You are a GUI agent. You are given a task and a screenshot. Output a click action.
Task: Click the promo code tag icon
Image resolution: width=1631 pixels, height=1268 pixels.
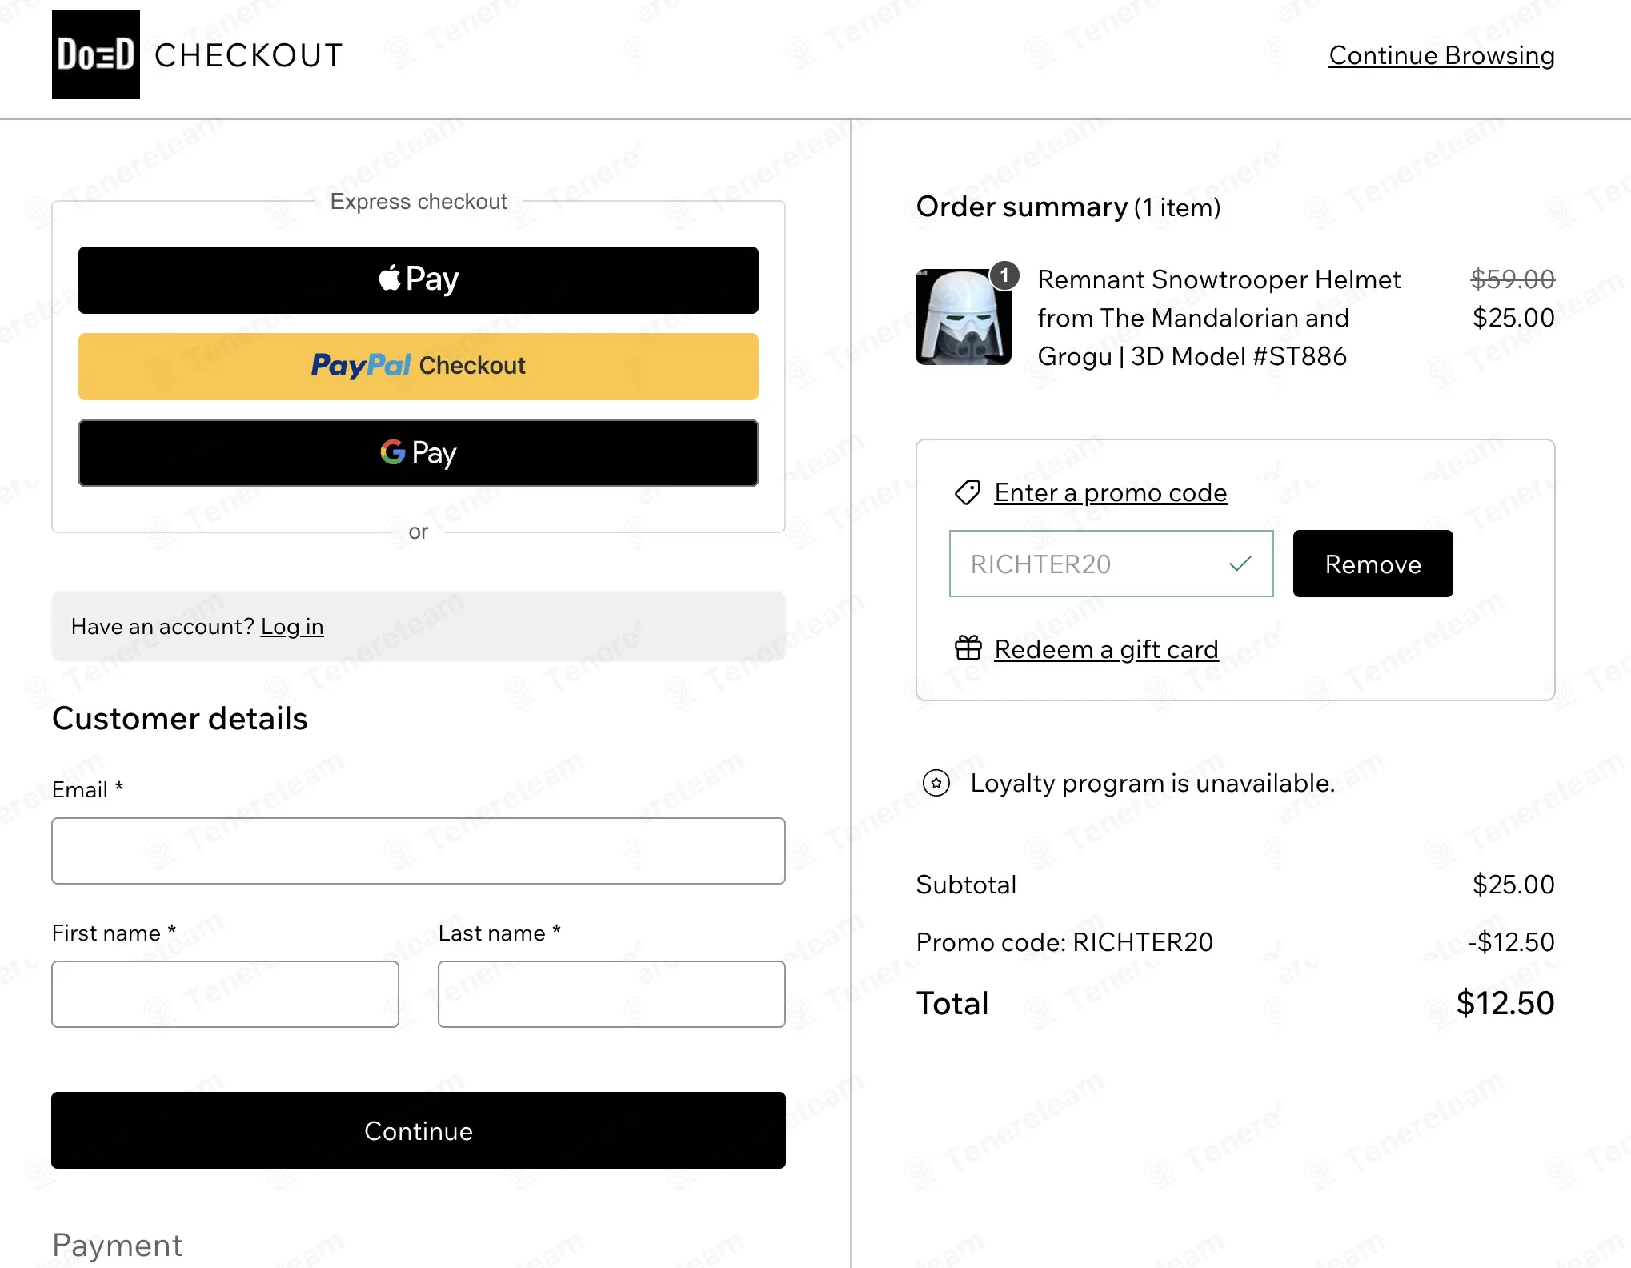(x=968, y=492)
